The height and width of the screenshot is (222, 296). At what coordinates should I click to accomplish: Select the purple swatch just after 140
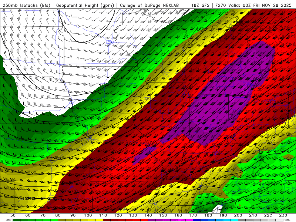pos(152,220)
